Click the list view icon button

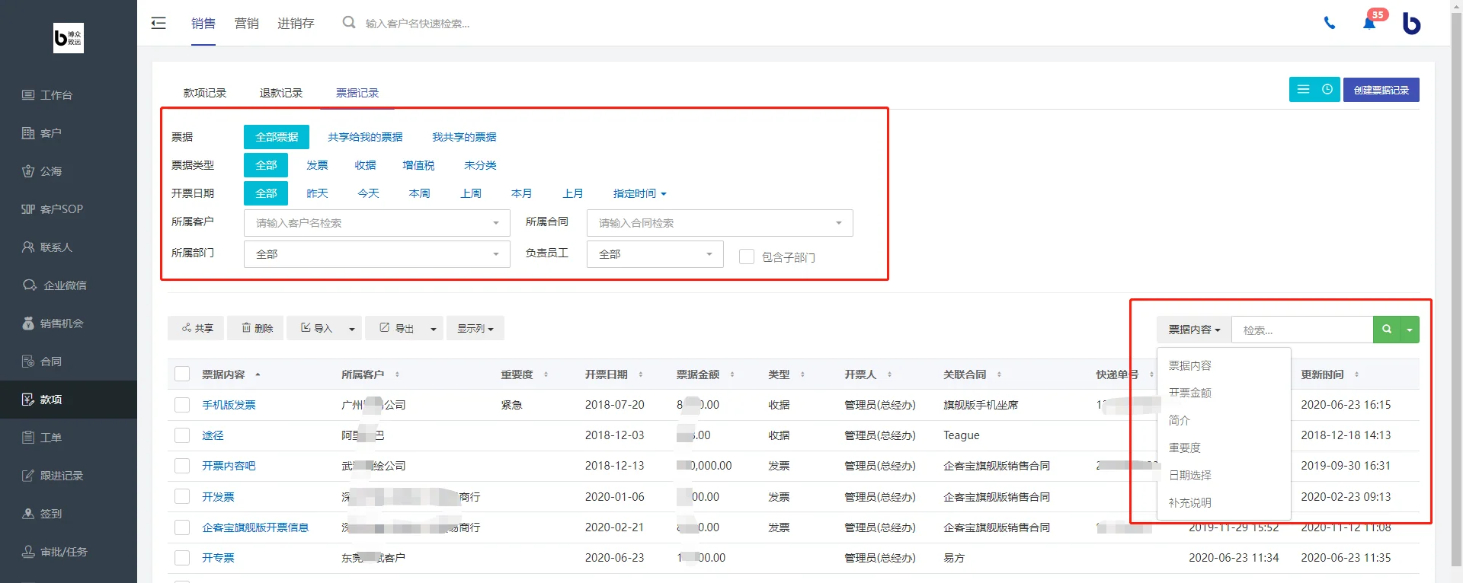[x=1303, y=90]
